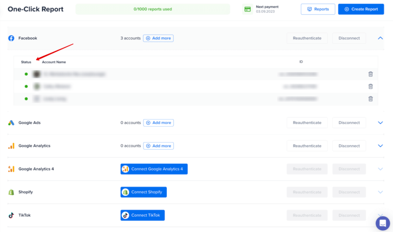This screenshot has height=232, width=393.
Task: Click the Facebook '3 accounts' label
Action: tap(130, 38)
